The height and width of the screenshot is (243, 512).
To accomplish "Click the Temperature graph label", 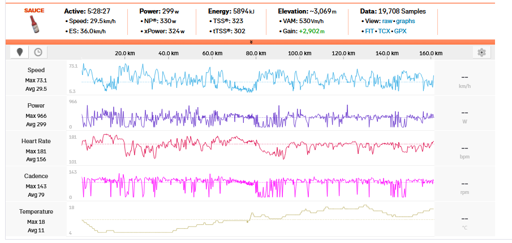I will (36, 211).
